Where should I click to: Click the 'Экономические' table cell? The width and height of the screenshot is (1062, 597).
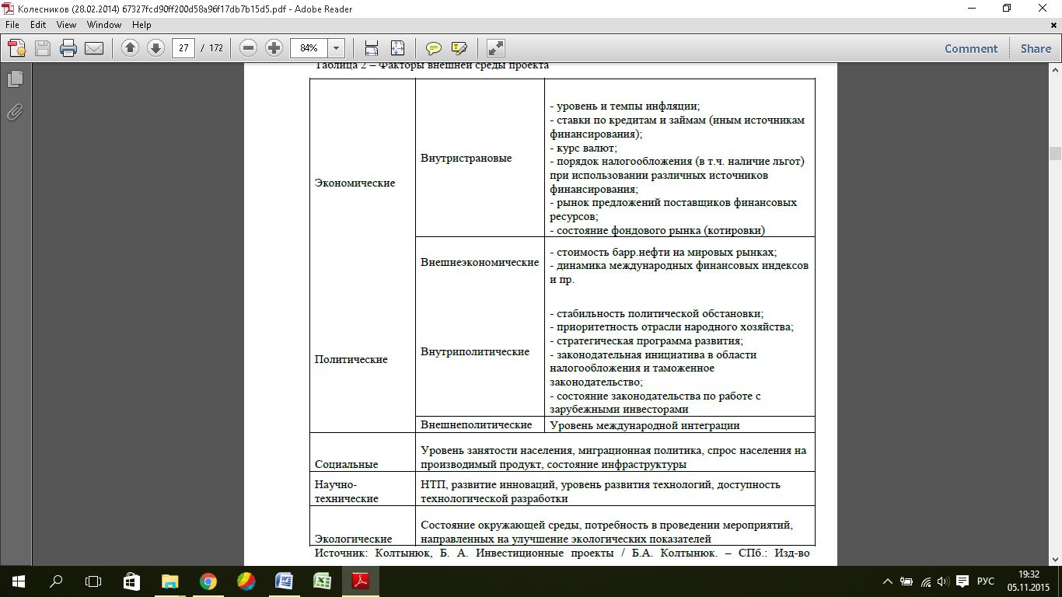point(362,183)
